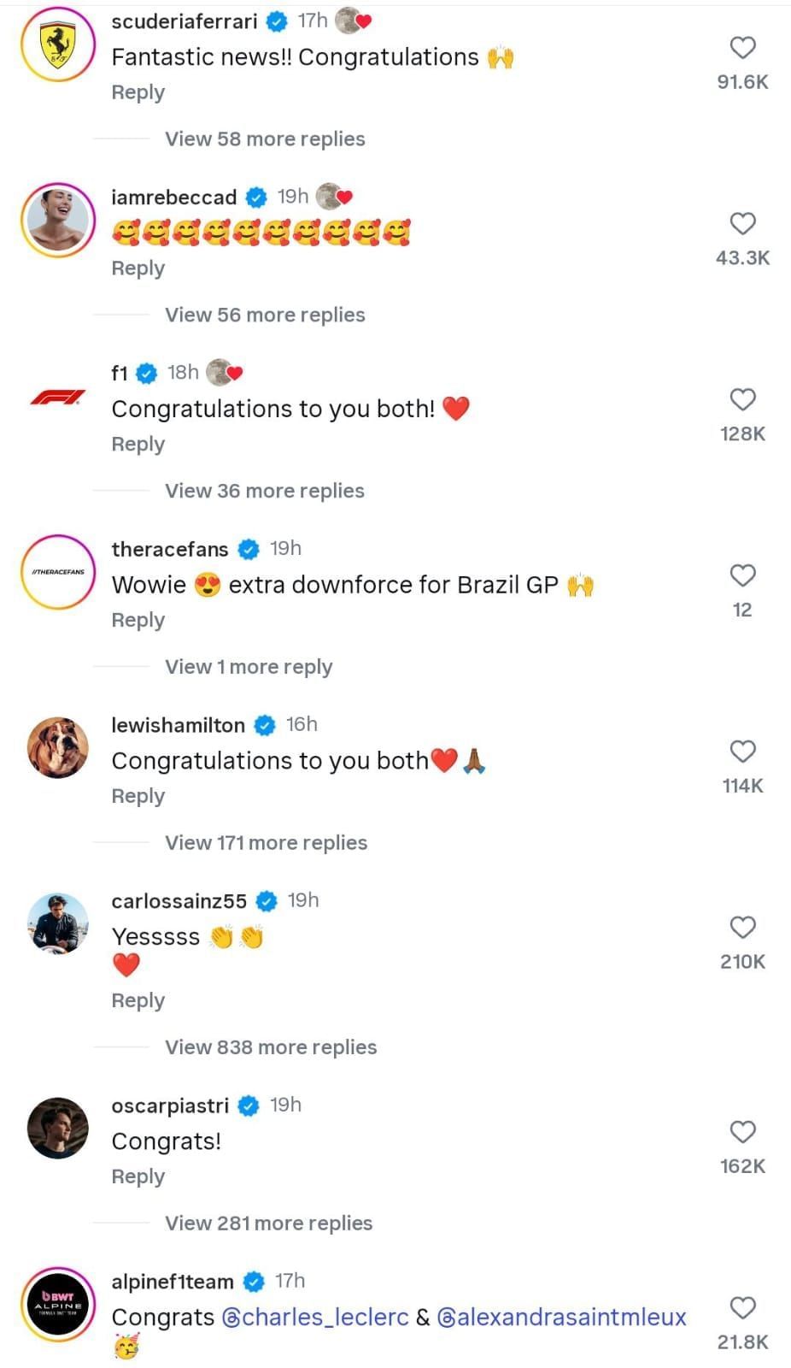791x1368 pixels.
Task: Like the scuderiaferrari comment
Action: tap(742, 48)
